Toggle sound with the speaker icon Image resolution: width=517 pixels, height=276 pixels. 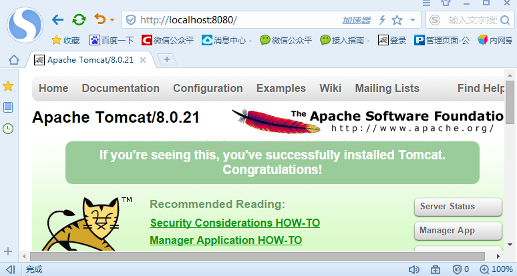pyautogui.click(x=413, y=269)
